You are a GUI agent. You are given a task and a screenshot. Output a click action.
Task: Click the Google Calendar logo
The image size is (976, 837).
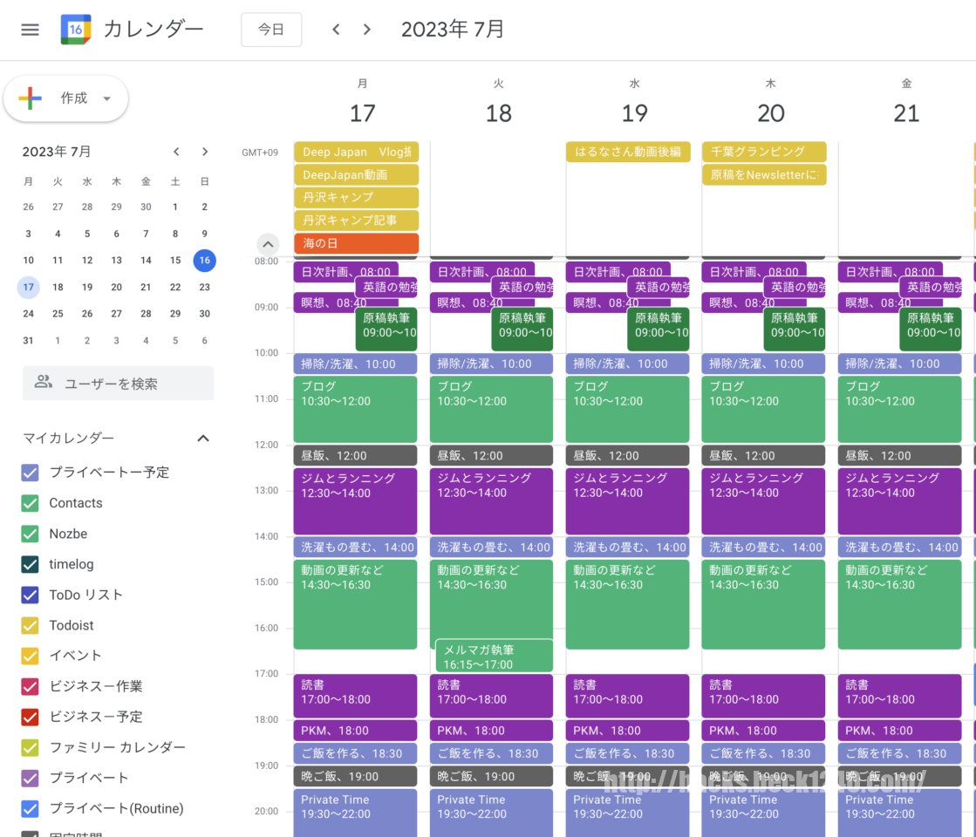76,30
